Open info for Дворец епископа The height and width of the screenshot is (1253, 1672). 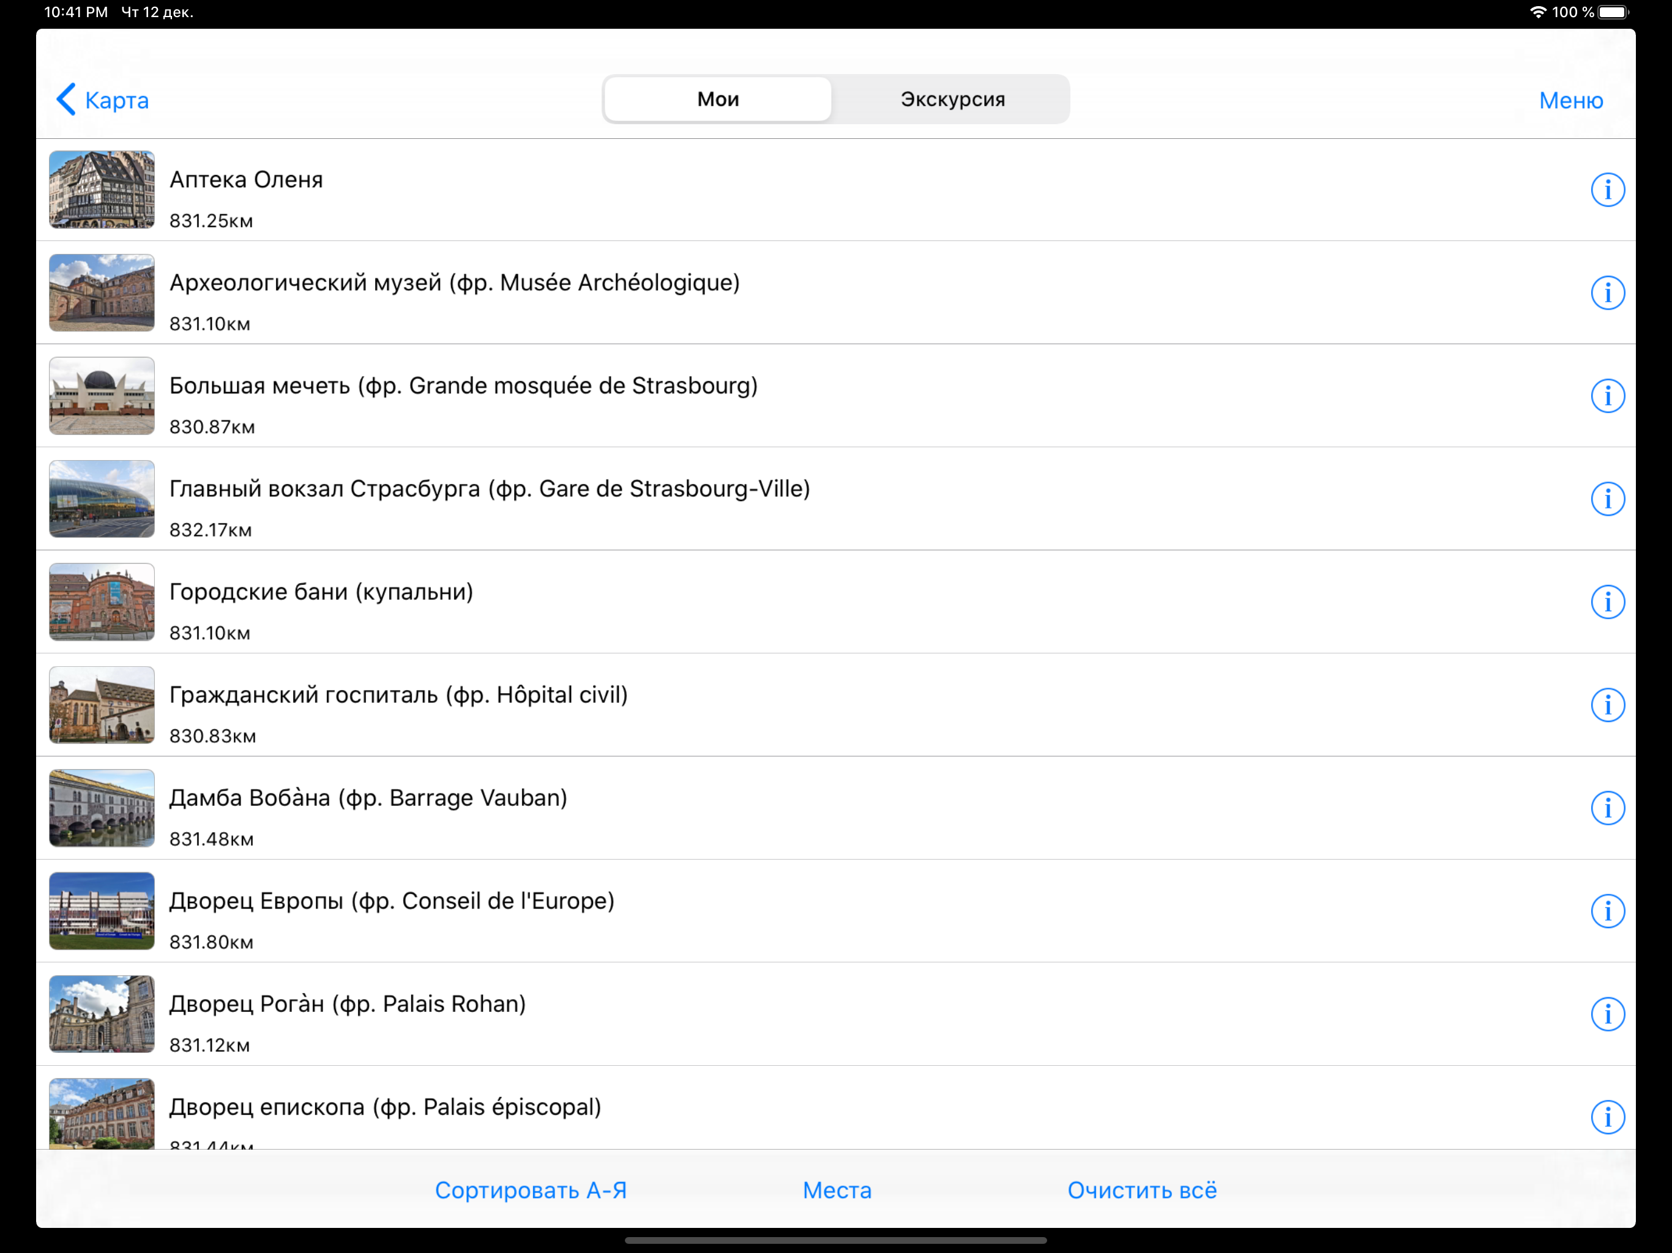point(1607,1117)
